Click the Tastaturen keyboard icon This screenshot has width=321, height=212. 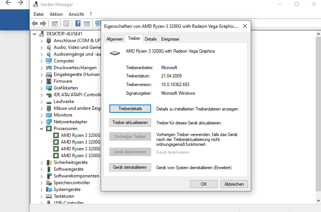[49, 196]
